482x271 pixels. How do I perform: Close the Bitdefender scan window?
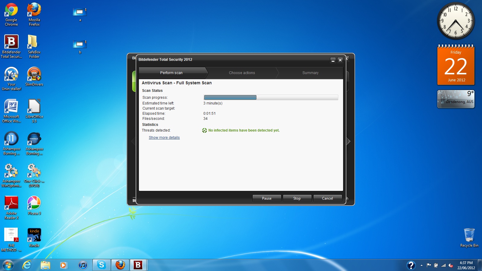pos(340,60)
